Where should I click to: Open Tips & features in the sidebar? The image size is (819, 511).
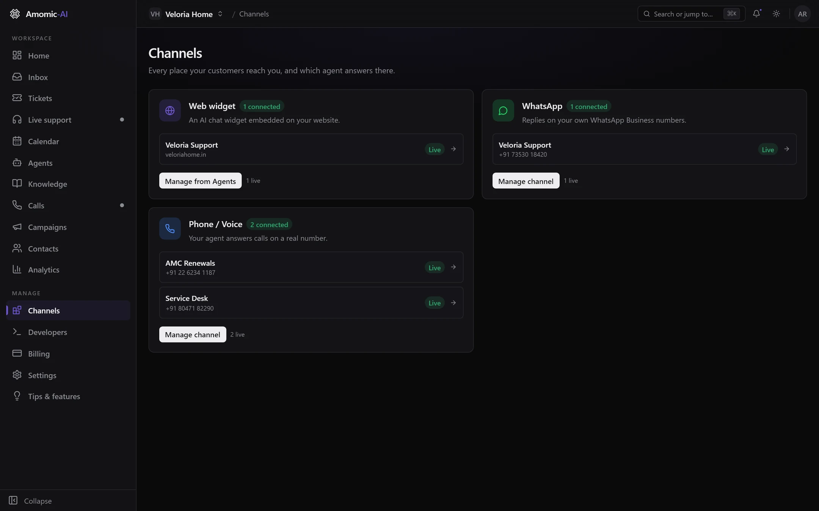pyautogui.click(x=68, y=396)
